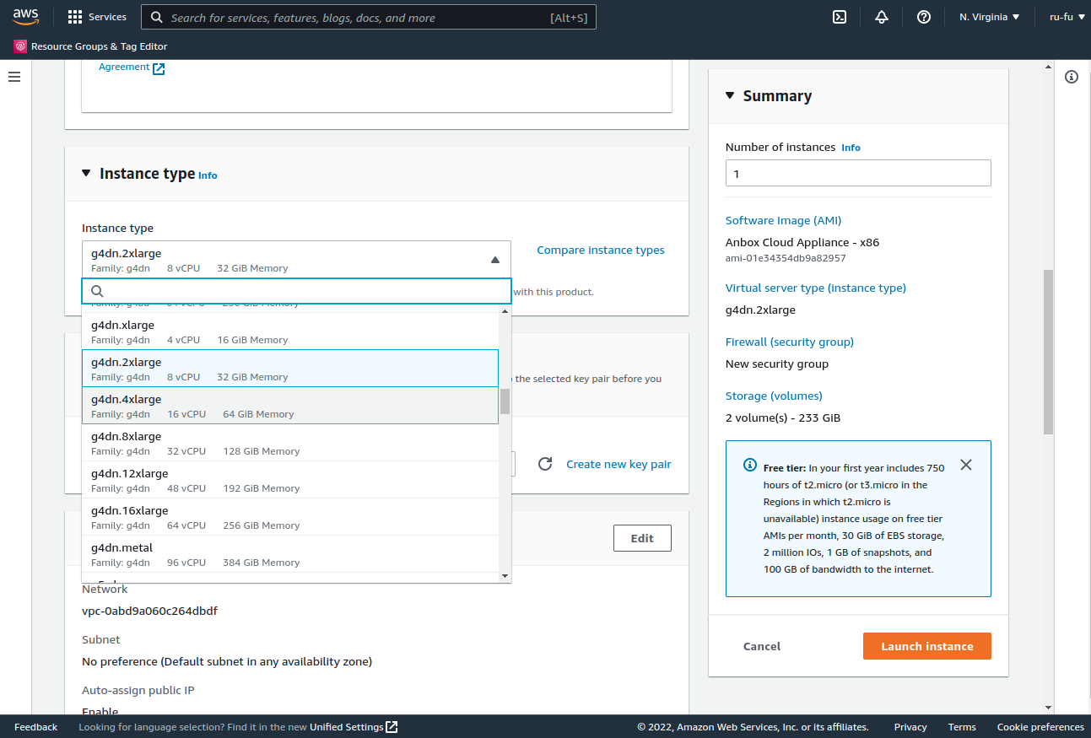Edit the network settings

(x=642, y=538)
